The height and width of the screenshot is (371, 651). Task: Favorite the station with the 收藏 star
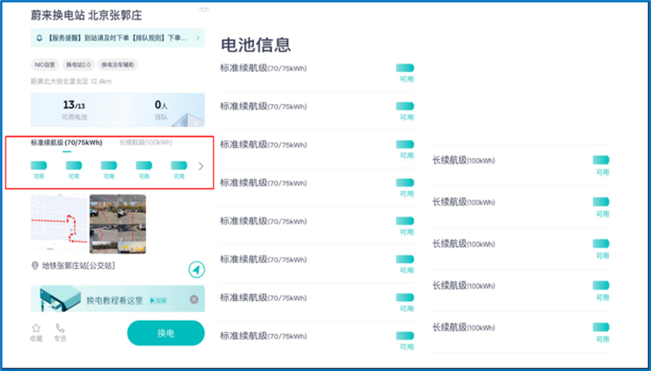pos(36,333)
